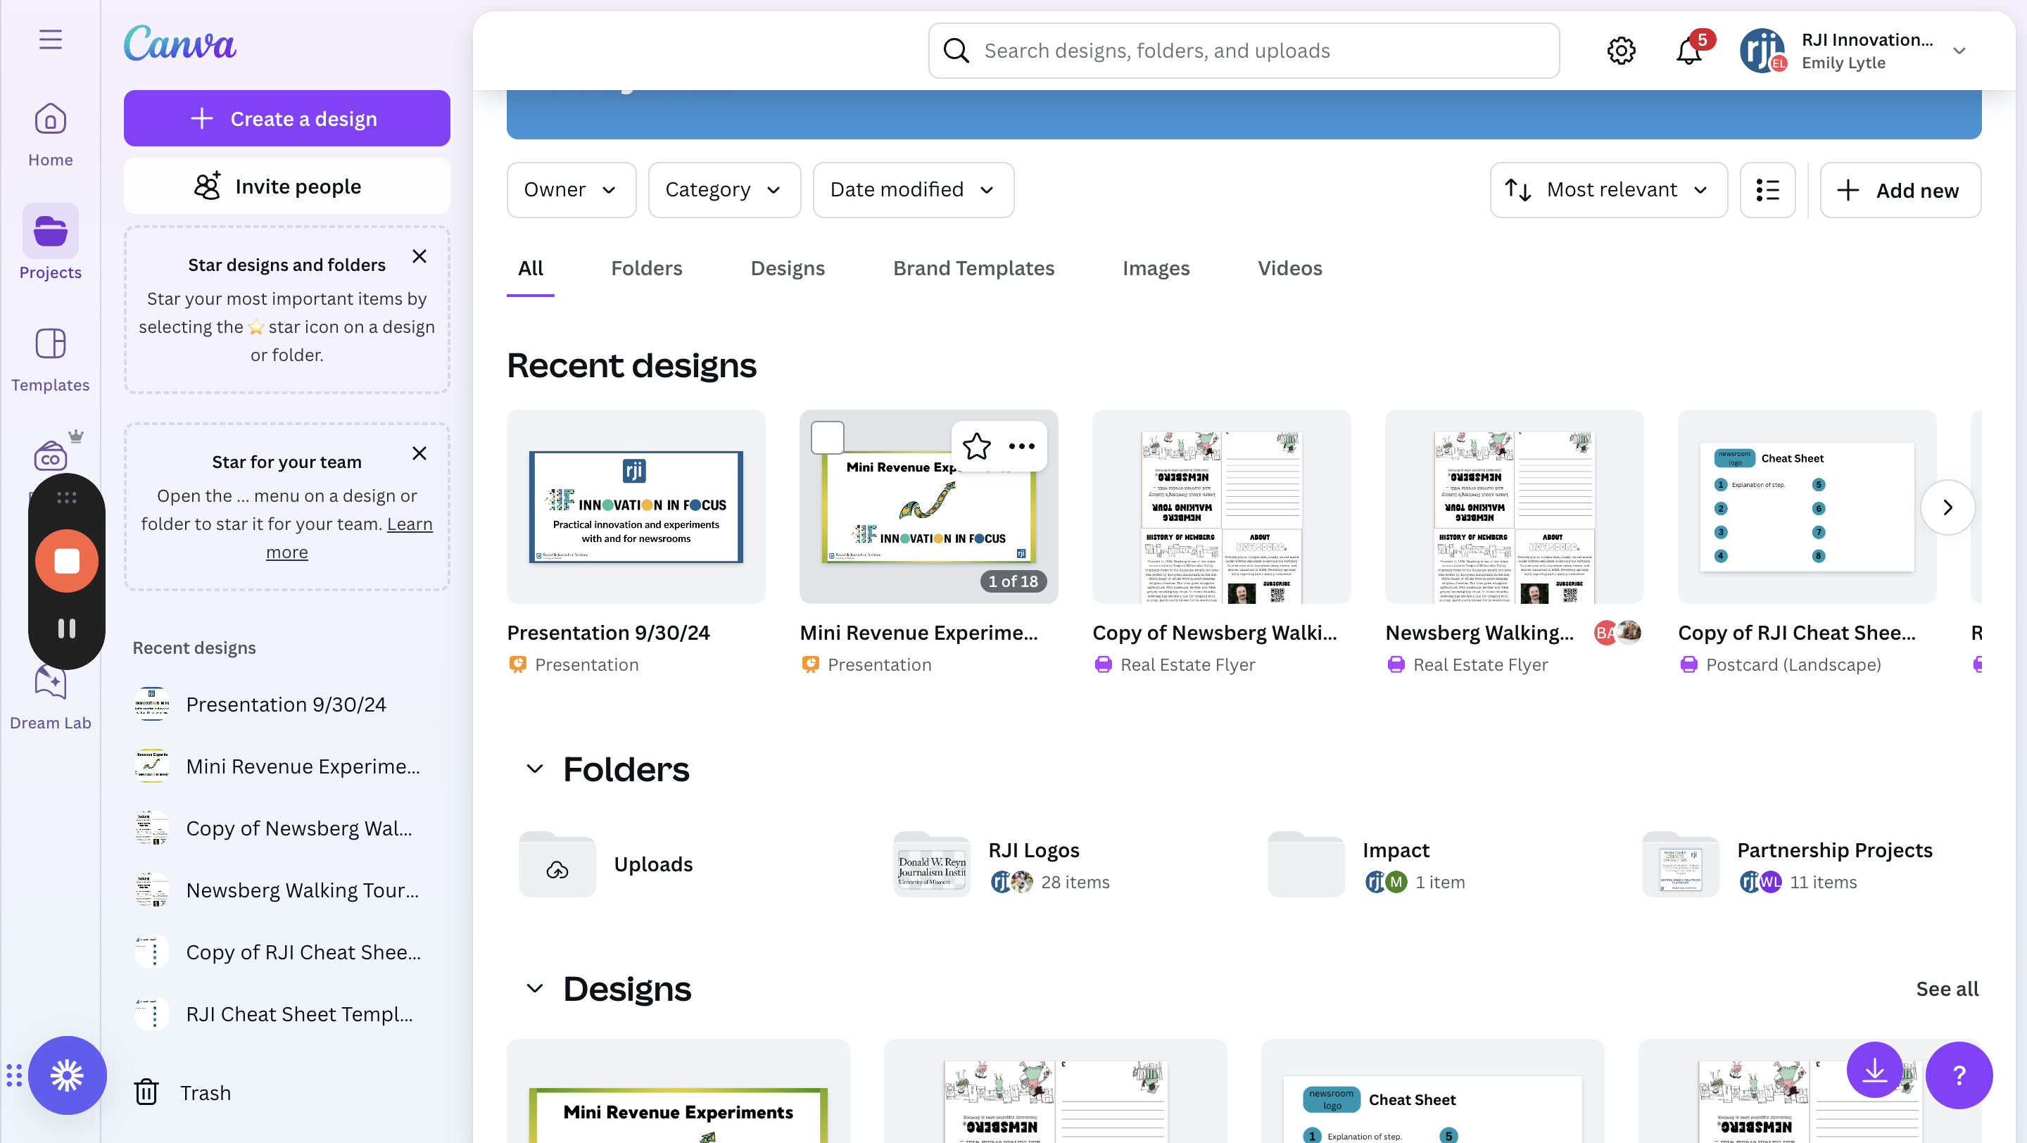This screenshot has height=1143, width=2027.
Task: Collapse the Folders section
Action: [x=536, y=770]
